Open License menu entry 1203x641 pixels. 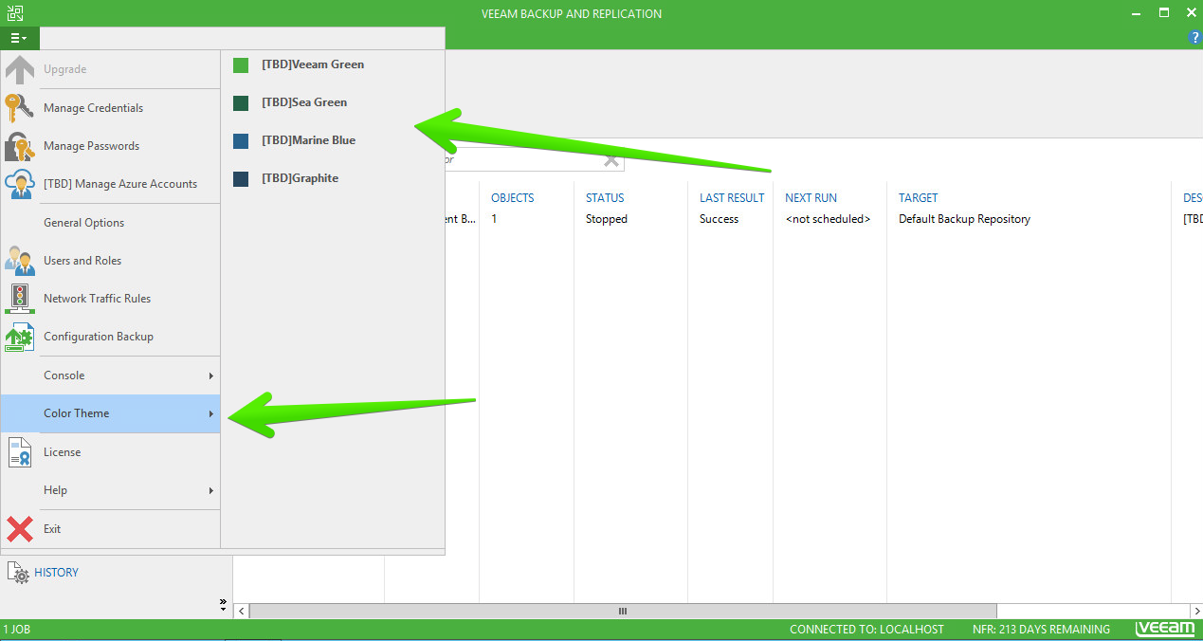tap(110, 452)
